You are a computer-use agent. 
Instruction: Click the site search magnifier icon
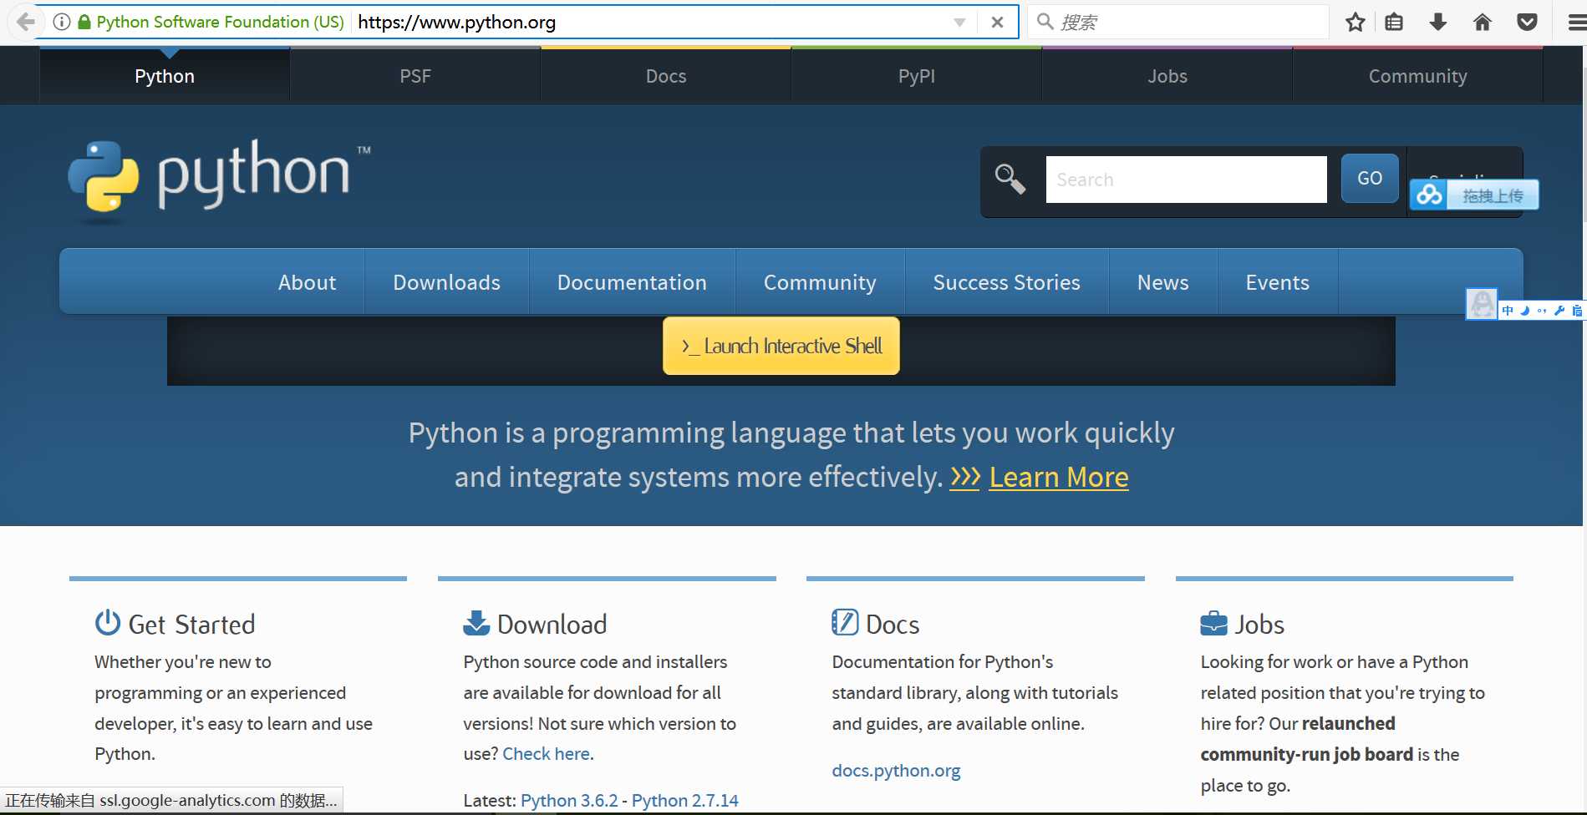(x=1010, y=179)
